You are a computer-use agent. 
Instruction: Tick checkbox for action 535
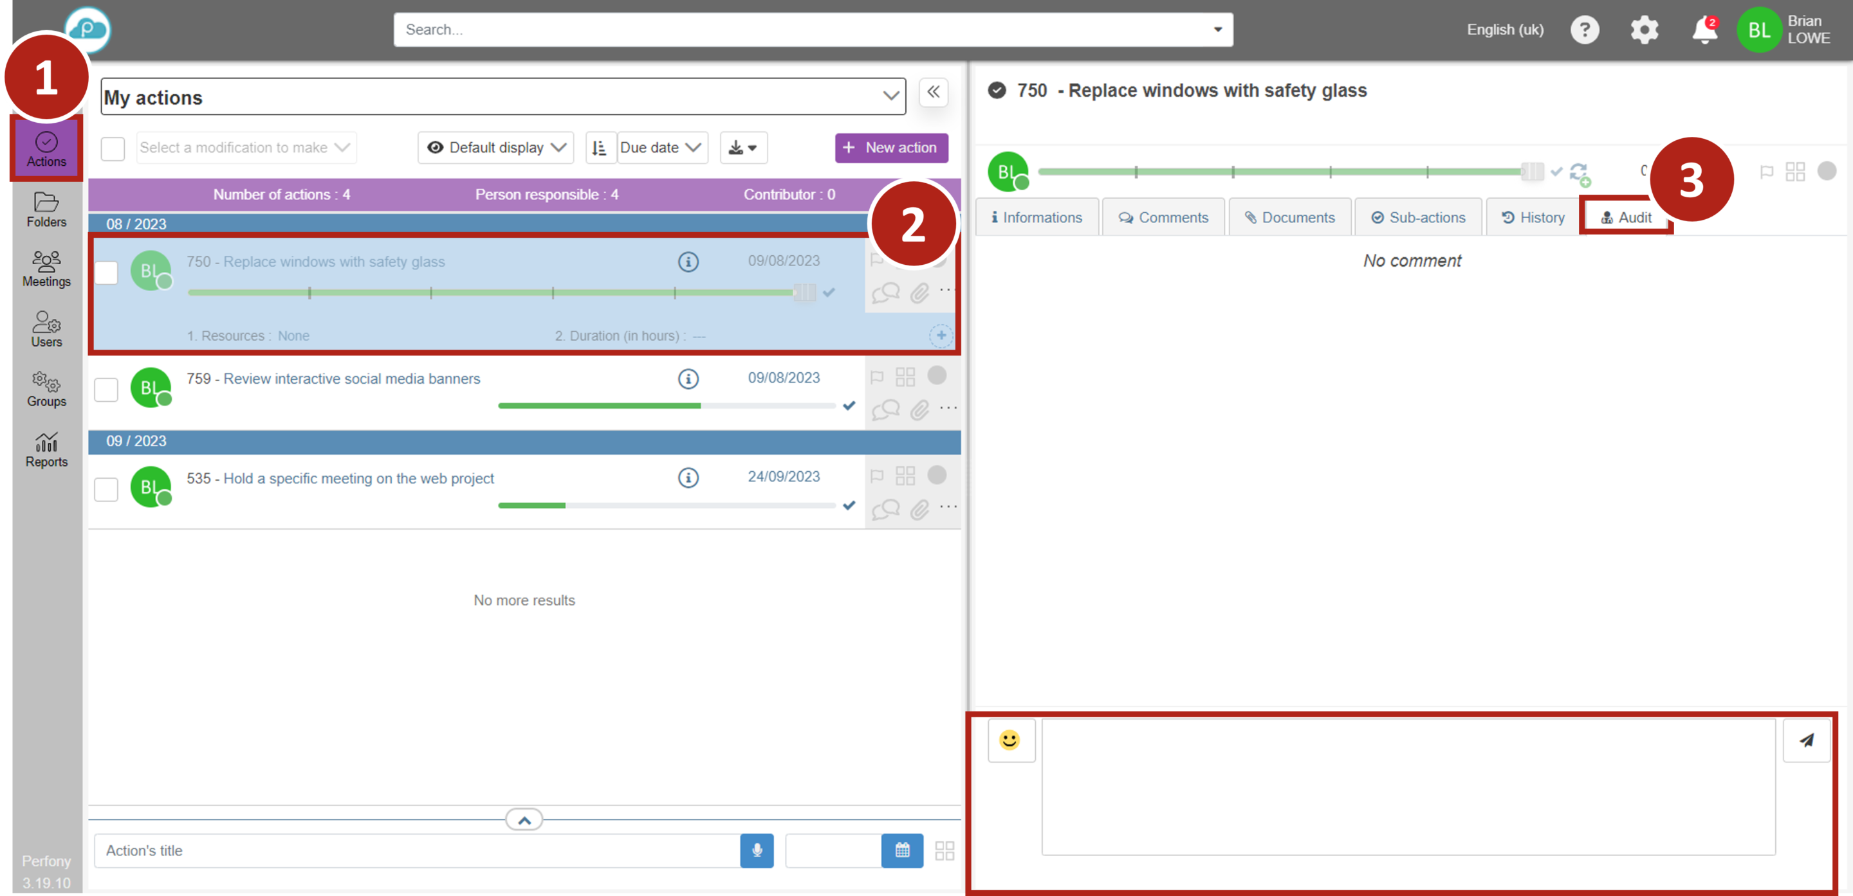pos(106,489)
